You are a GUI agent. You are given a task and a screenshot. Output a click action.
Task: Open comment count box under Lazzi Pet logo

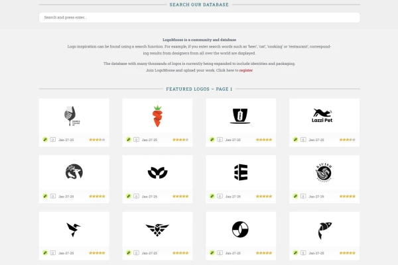[x=303, y=140]
